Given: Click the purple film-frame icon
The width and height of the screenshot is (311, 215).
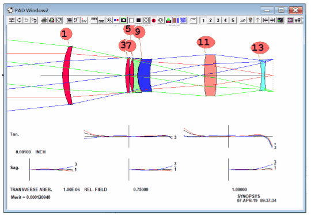Looking at the screenshot, I should click(x=290, y=20).
